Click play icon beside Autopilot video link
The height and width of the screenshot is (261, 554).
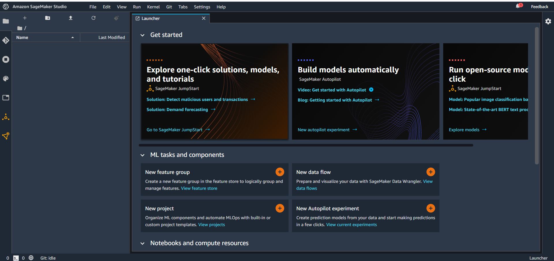pos(371,90)
